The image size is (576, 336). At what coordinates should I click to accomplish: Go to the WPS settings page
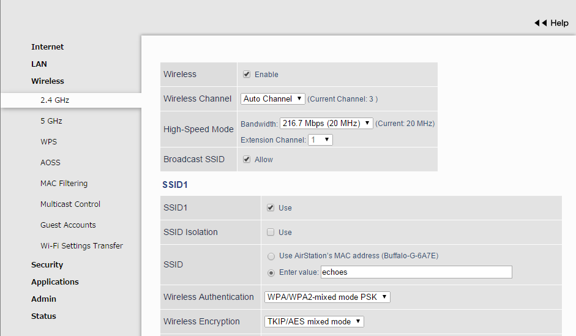pyautogui.click(x=48, y=141)
